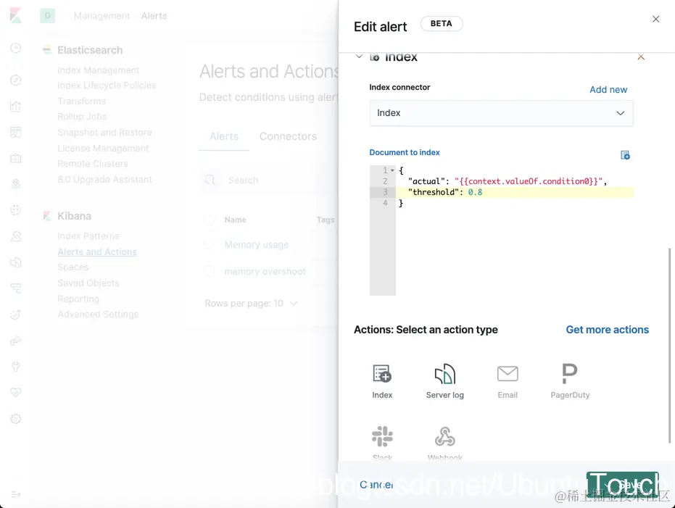Select the Webhook action type
Screen dimensions: 675x508
[444, 443]
